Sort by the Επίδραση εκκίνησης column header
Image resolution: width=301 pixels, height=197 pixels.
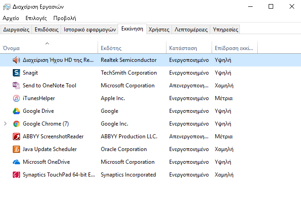click(234, 48)
